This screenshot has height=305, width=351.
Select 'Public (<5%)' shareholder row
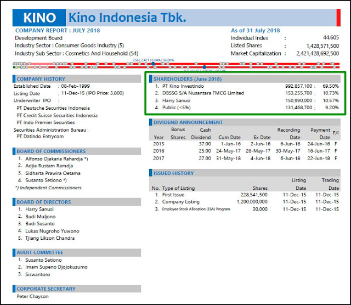coord(246,108)
